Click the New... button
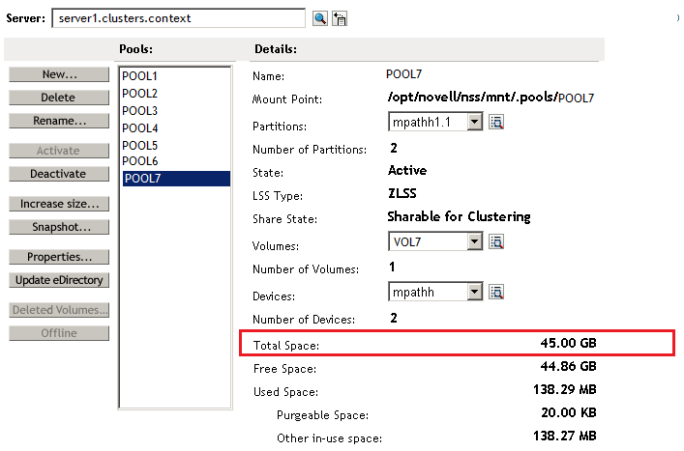Screen dimensions: 684x451 (x=59, y=74)
